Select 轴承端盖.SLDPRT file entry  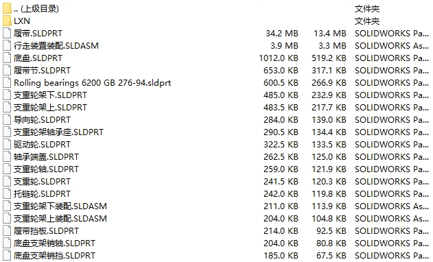(x=47, y=157)
